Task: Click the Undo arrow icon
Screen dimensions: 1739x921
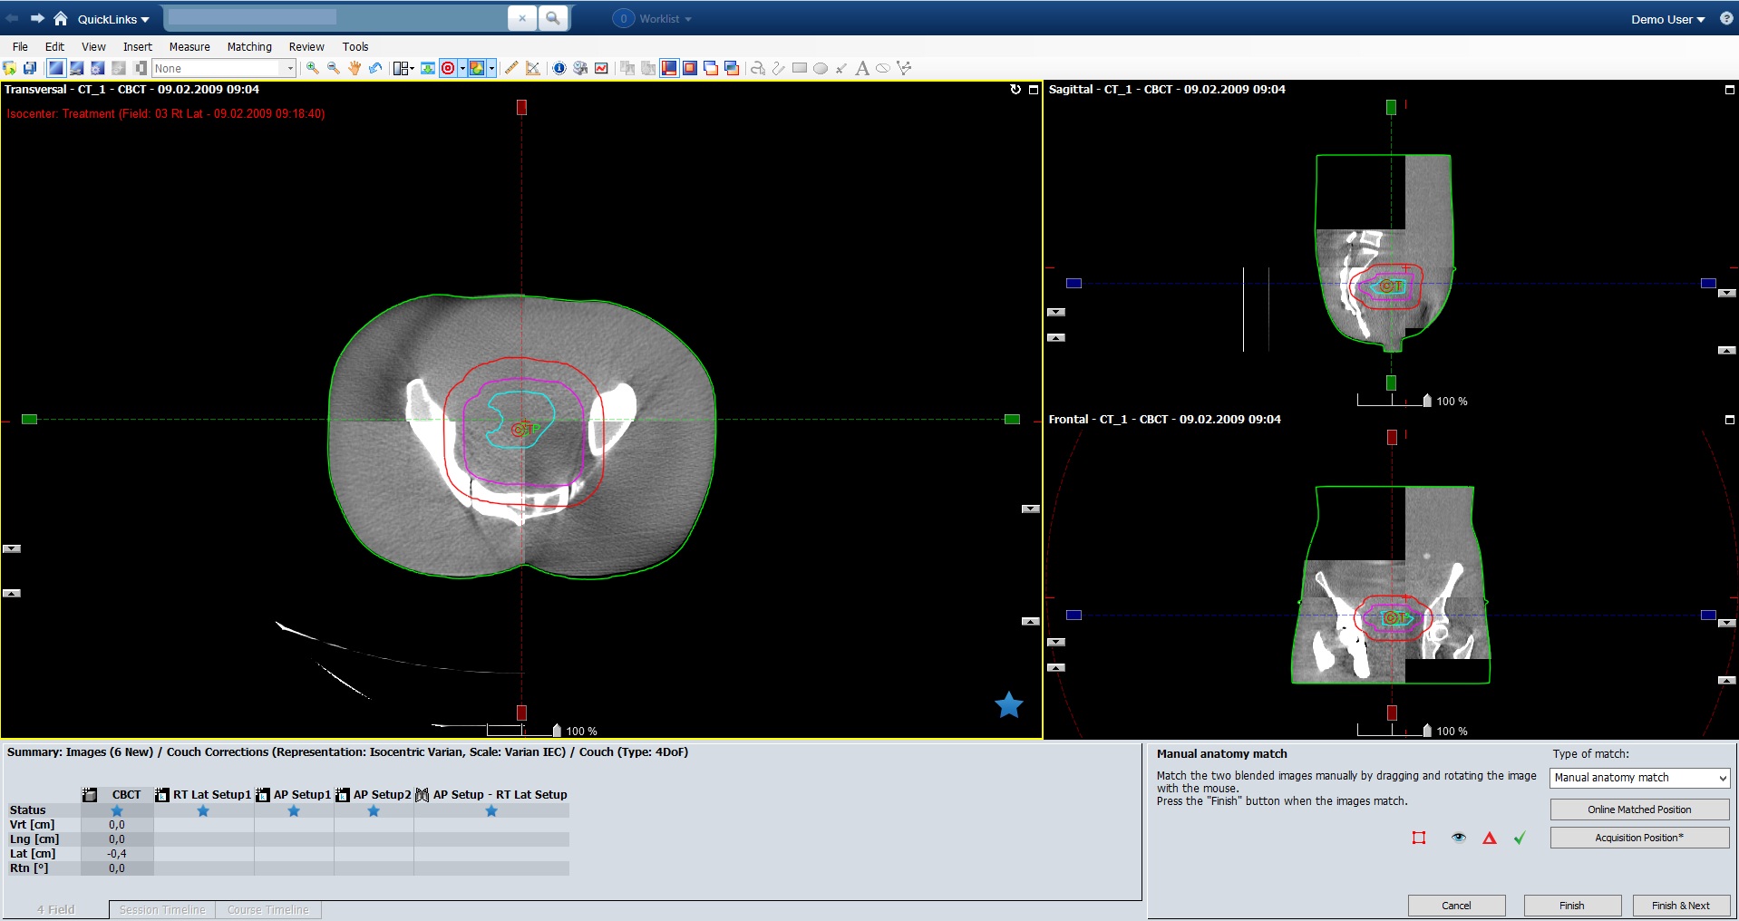Action: pyautogui.click(x=375, y=68)
